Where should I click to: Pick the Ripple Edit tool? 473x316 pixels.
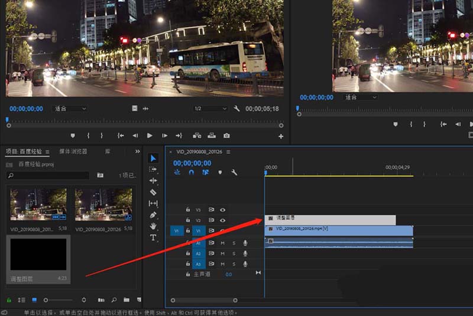pos(153,180)
